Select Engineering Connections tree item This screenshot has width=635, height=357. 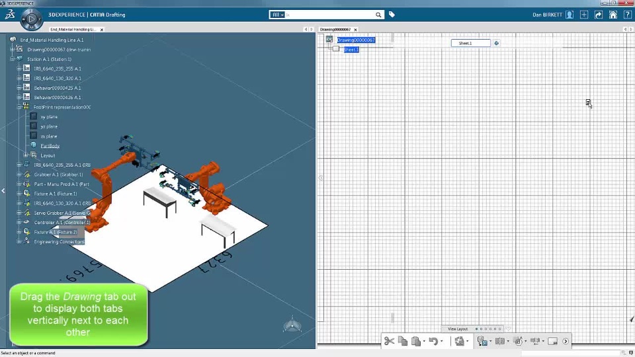point(59,242)
